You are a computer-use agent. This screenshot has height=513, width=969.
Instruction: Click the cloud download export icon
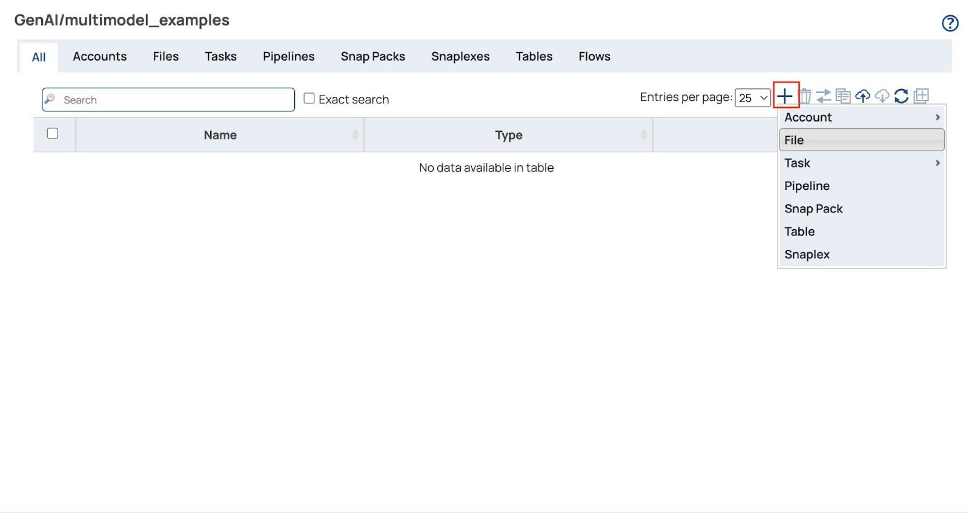click(x=882, y=96)
